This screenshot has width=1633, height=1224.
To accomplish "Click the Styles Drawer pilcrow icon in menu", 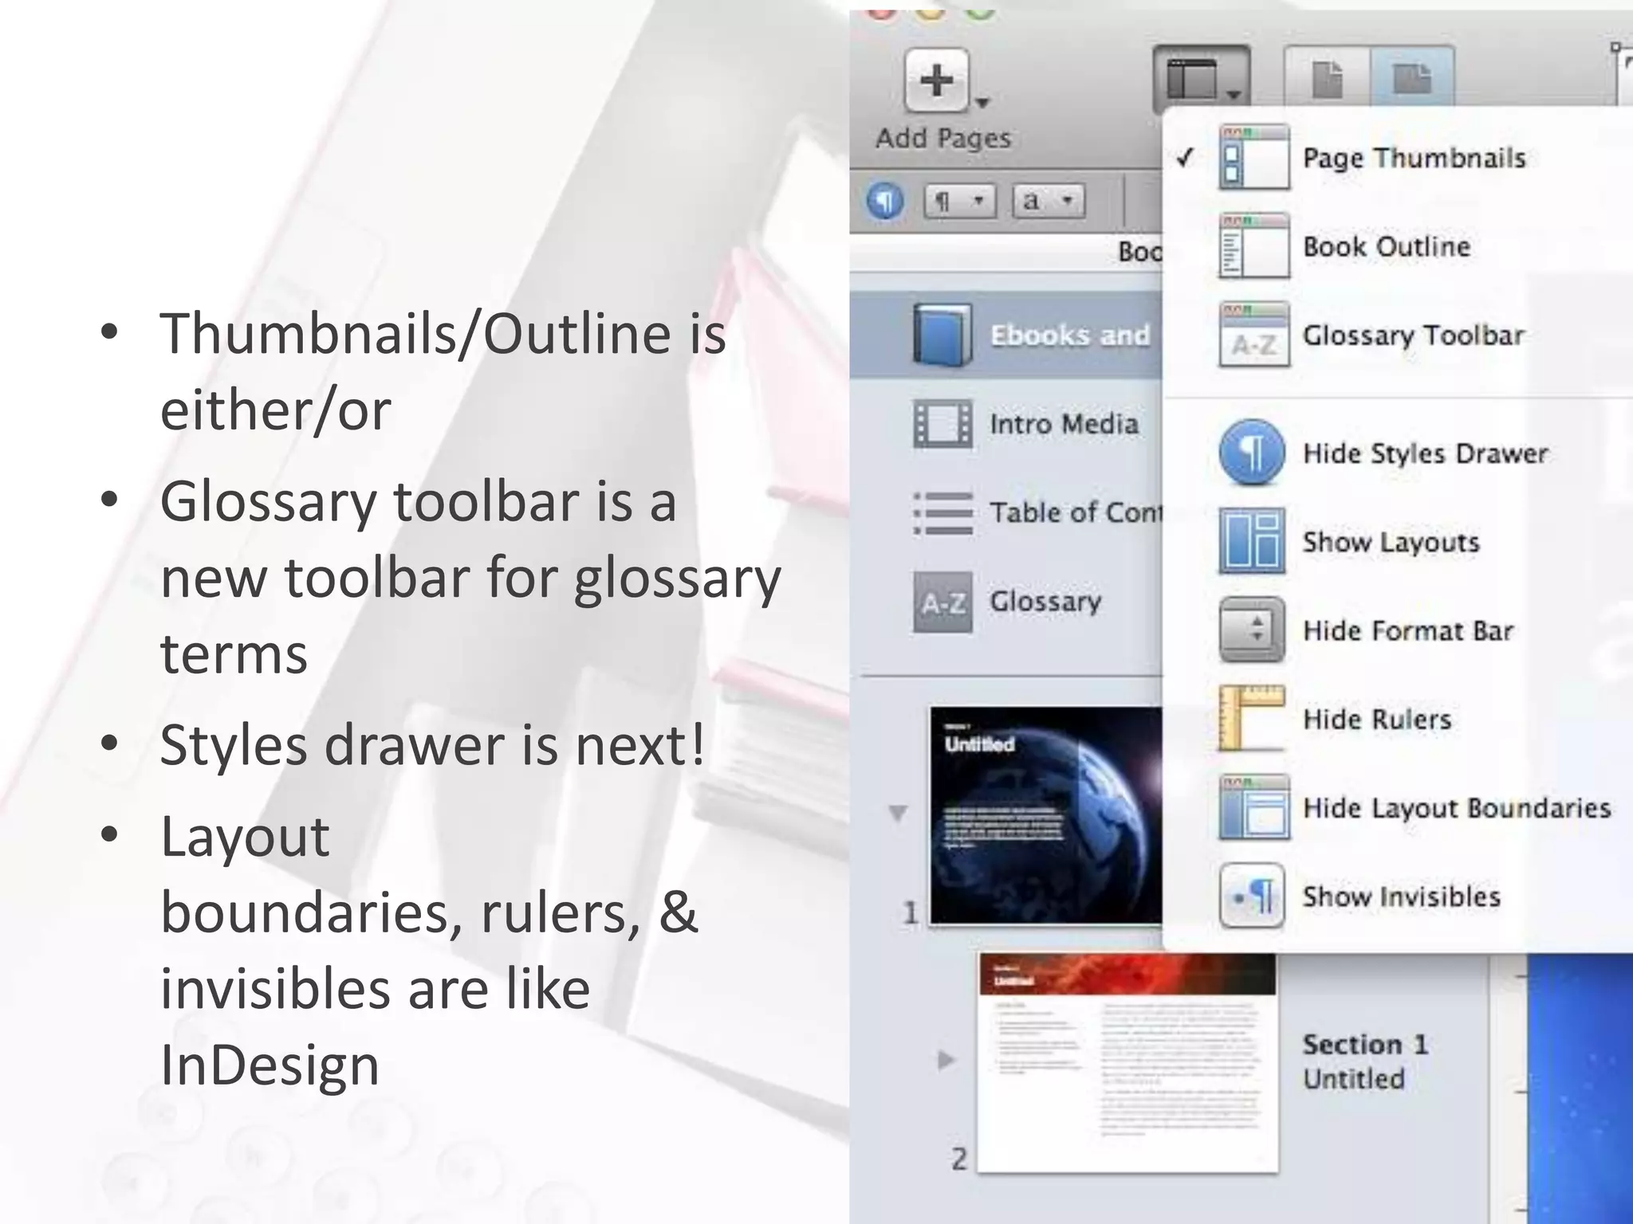I will click(1252, 453).
